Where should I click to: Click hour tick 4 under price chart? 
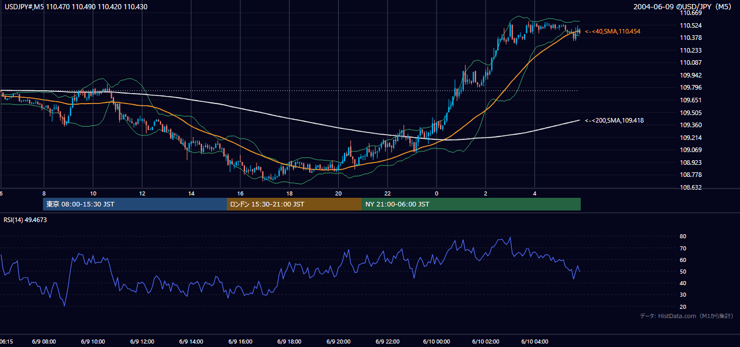pyautogui.click(x=535, y=193)
